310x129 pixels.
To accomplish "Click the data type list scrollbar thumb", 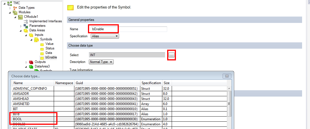I will [229, 104].
